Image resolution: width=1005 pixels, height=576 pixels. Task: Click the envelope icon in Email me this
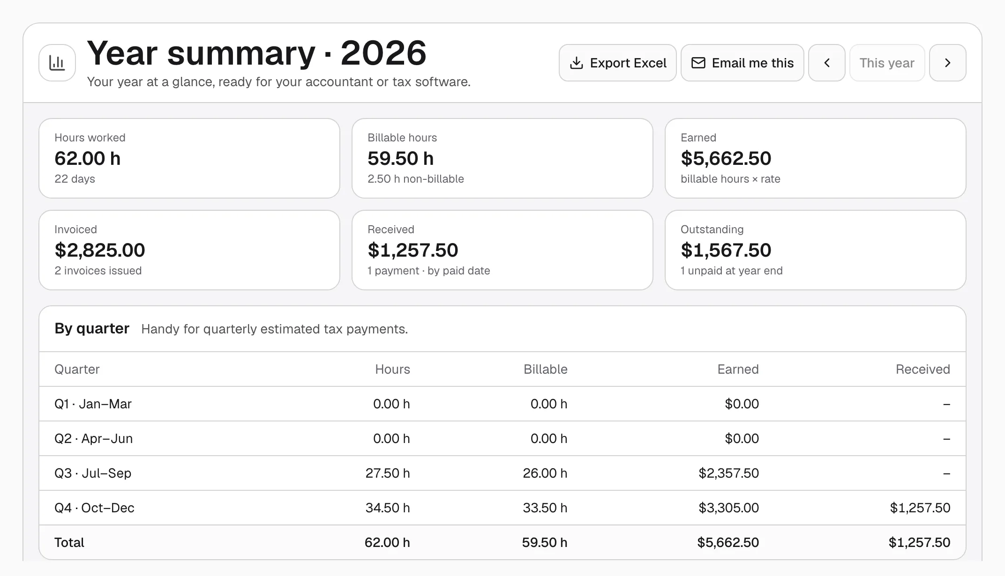698,63
